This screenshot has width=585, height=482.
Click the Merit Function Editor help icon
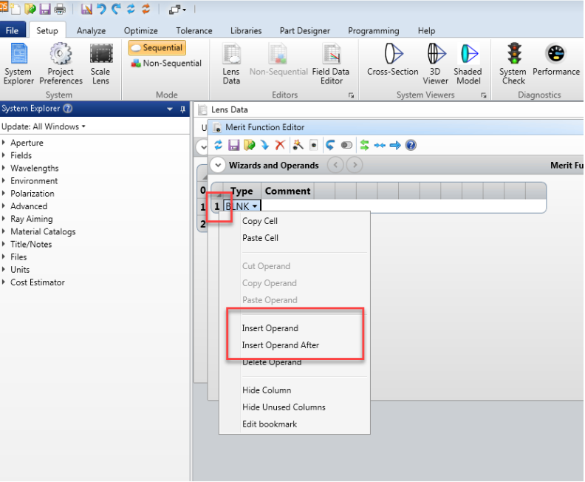[411, 145]
